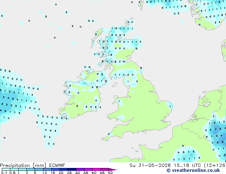
Task: Click the '7' rainfall value over Germany
Action: [216, 129]
